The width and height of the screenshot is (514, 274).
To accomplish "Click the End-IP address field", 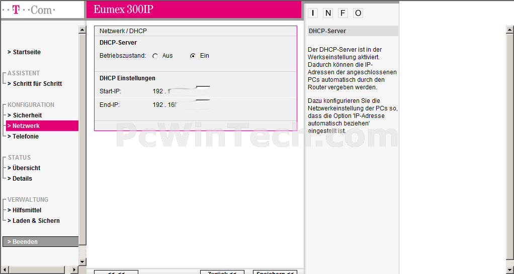I will coord(181,105).
